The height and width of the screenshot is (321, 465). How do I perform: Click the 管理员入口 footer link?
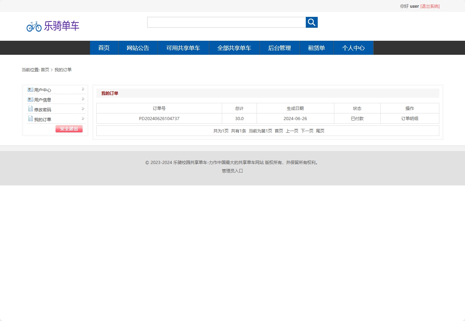tap(232, 171)
